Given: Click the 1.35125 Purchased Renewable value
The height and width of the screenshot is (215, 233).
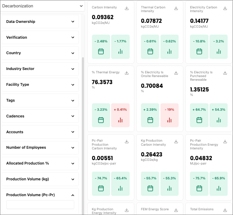Looking at the screenshot, I should [x=199, y=89].
